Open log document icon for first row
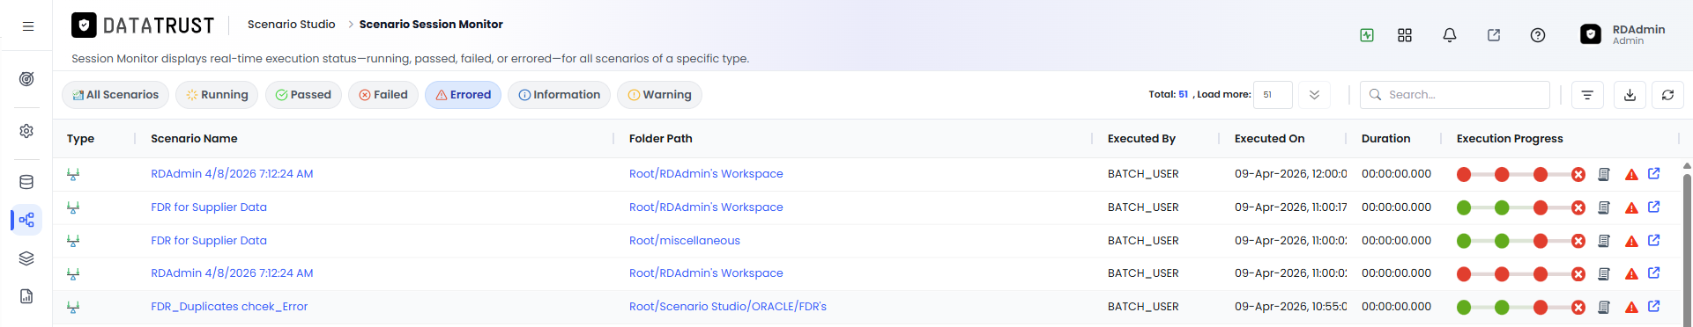This screenshot has height=327, width=1693. [1604, 174]
